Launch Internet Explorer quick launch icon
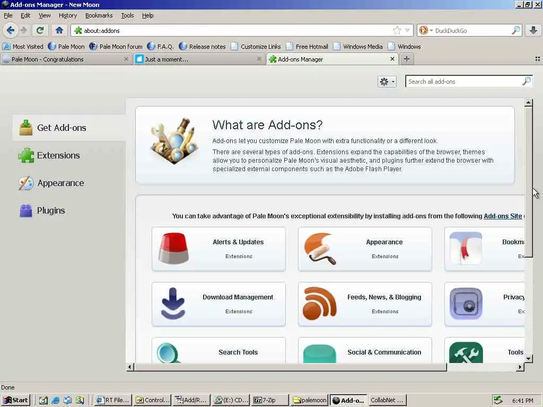Viewport: 543px width, 407px height. (x=55, y=401)
